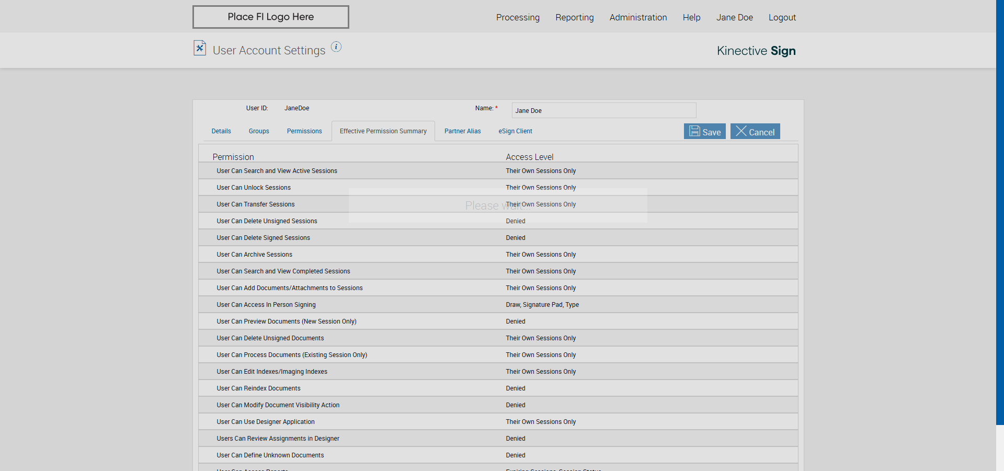Open the Processing menu
Viewport: 1004px width, 471px height.
518,17
